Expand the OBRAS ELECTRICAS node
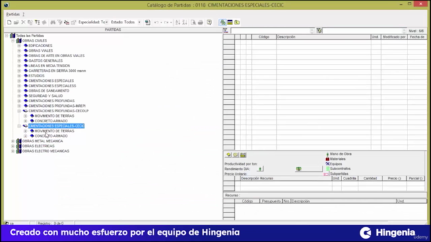 click(x=13, y=146)
